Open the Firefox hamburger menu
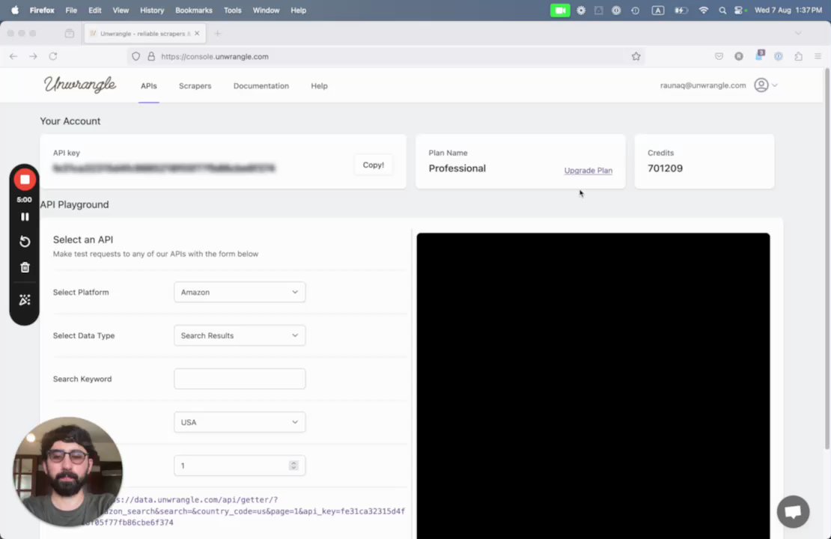Viewport: 831px width, 539px height. [818, 56]
